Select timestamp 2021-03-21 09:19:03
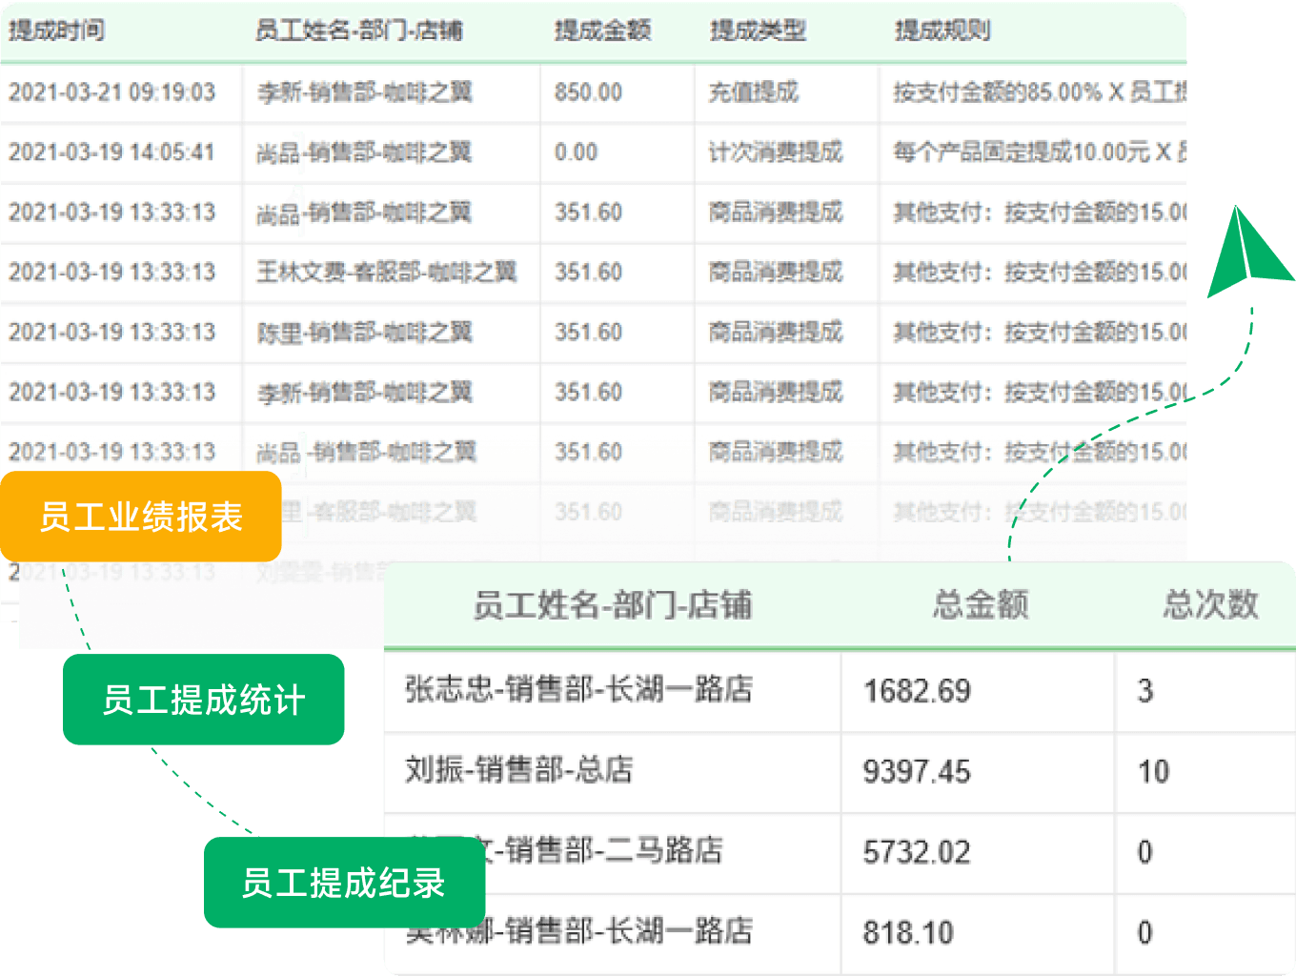Image resolution: width=1296 pixels, height=976 pixels. [112, 92]
